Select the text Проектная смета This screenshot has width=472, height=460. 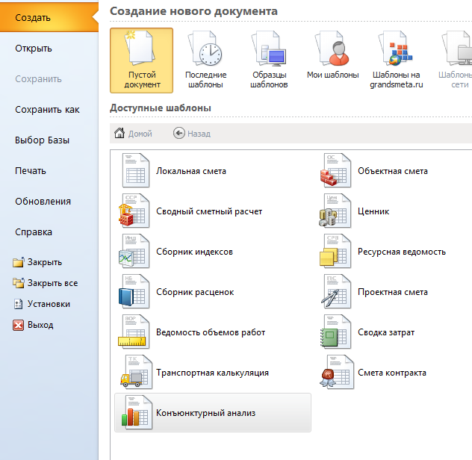click(393, 292)
